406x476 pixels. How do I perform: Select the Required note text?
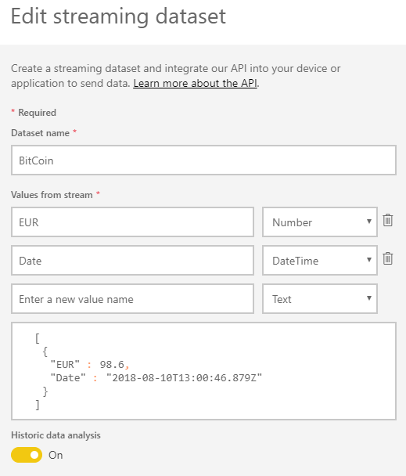37,112
